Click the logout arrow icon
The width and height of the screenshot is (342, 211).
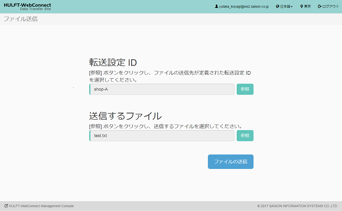(320, 6)
